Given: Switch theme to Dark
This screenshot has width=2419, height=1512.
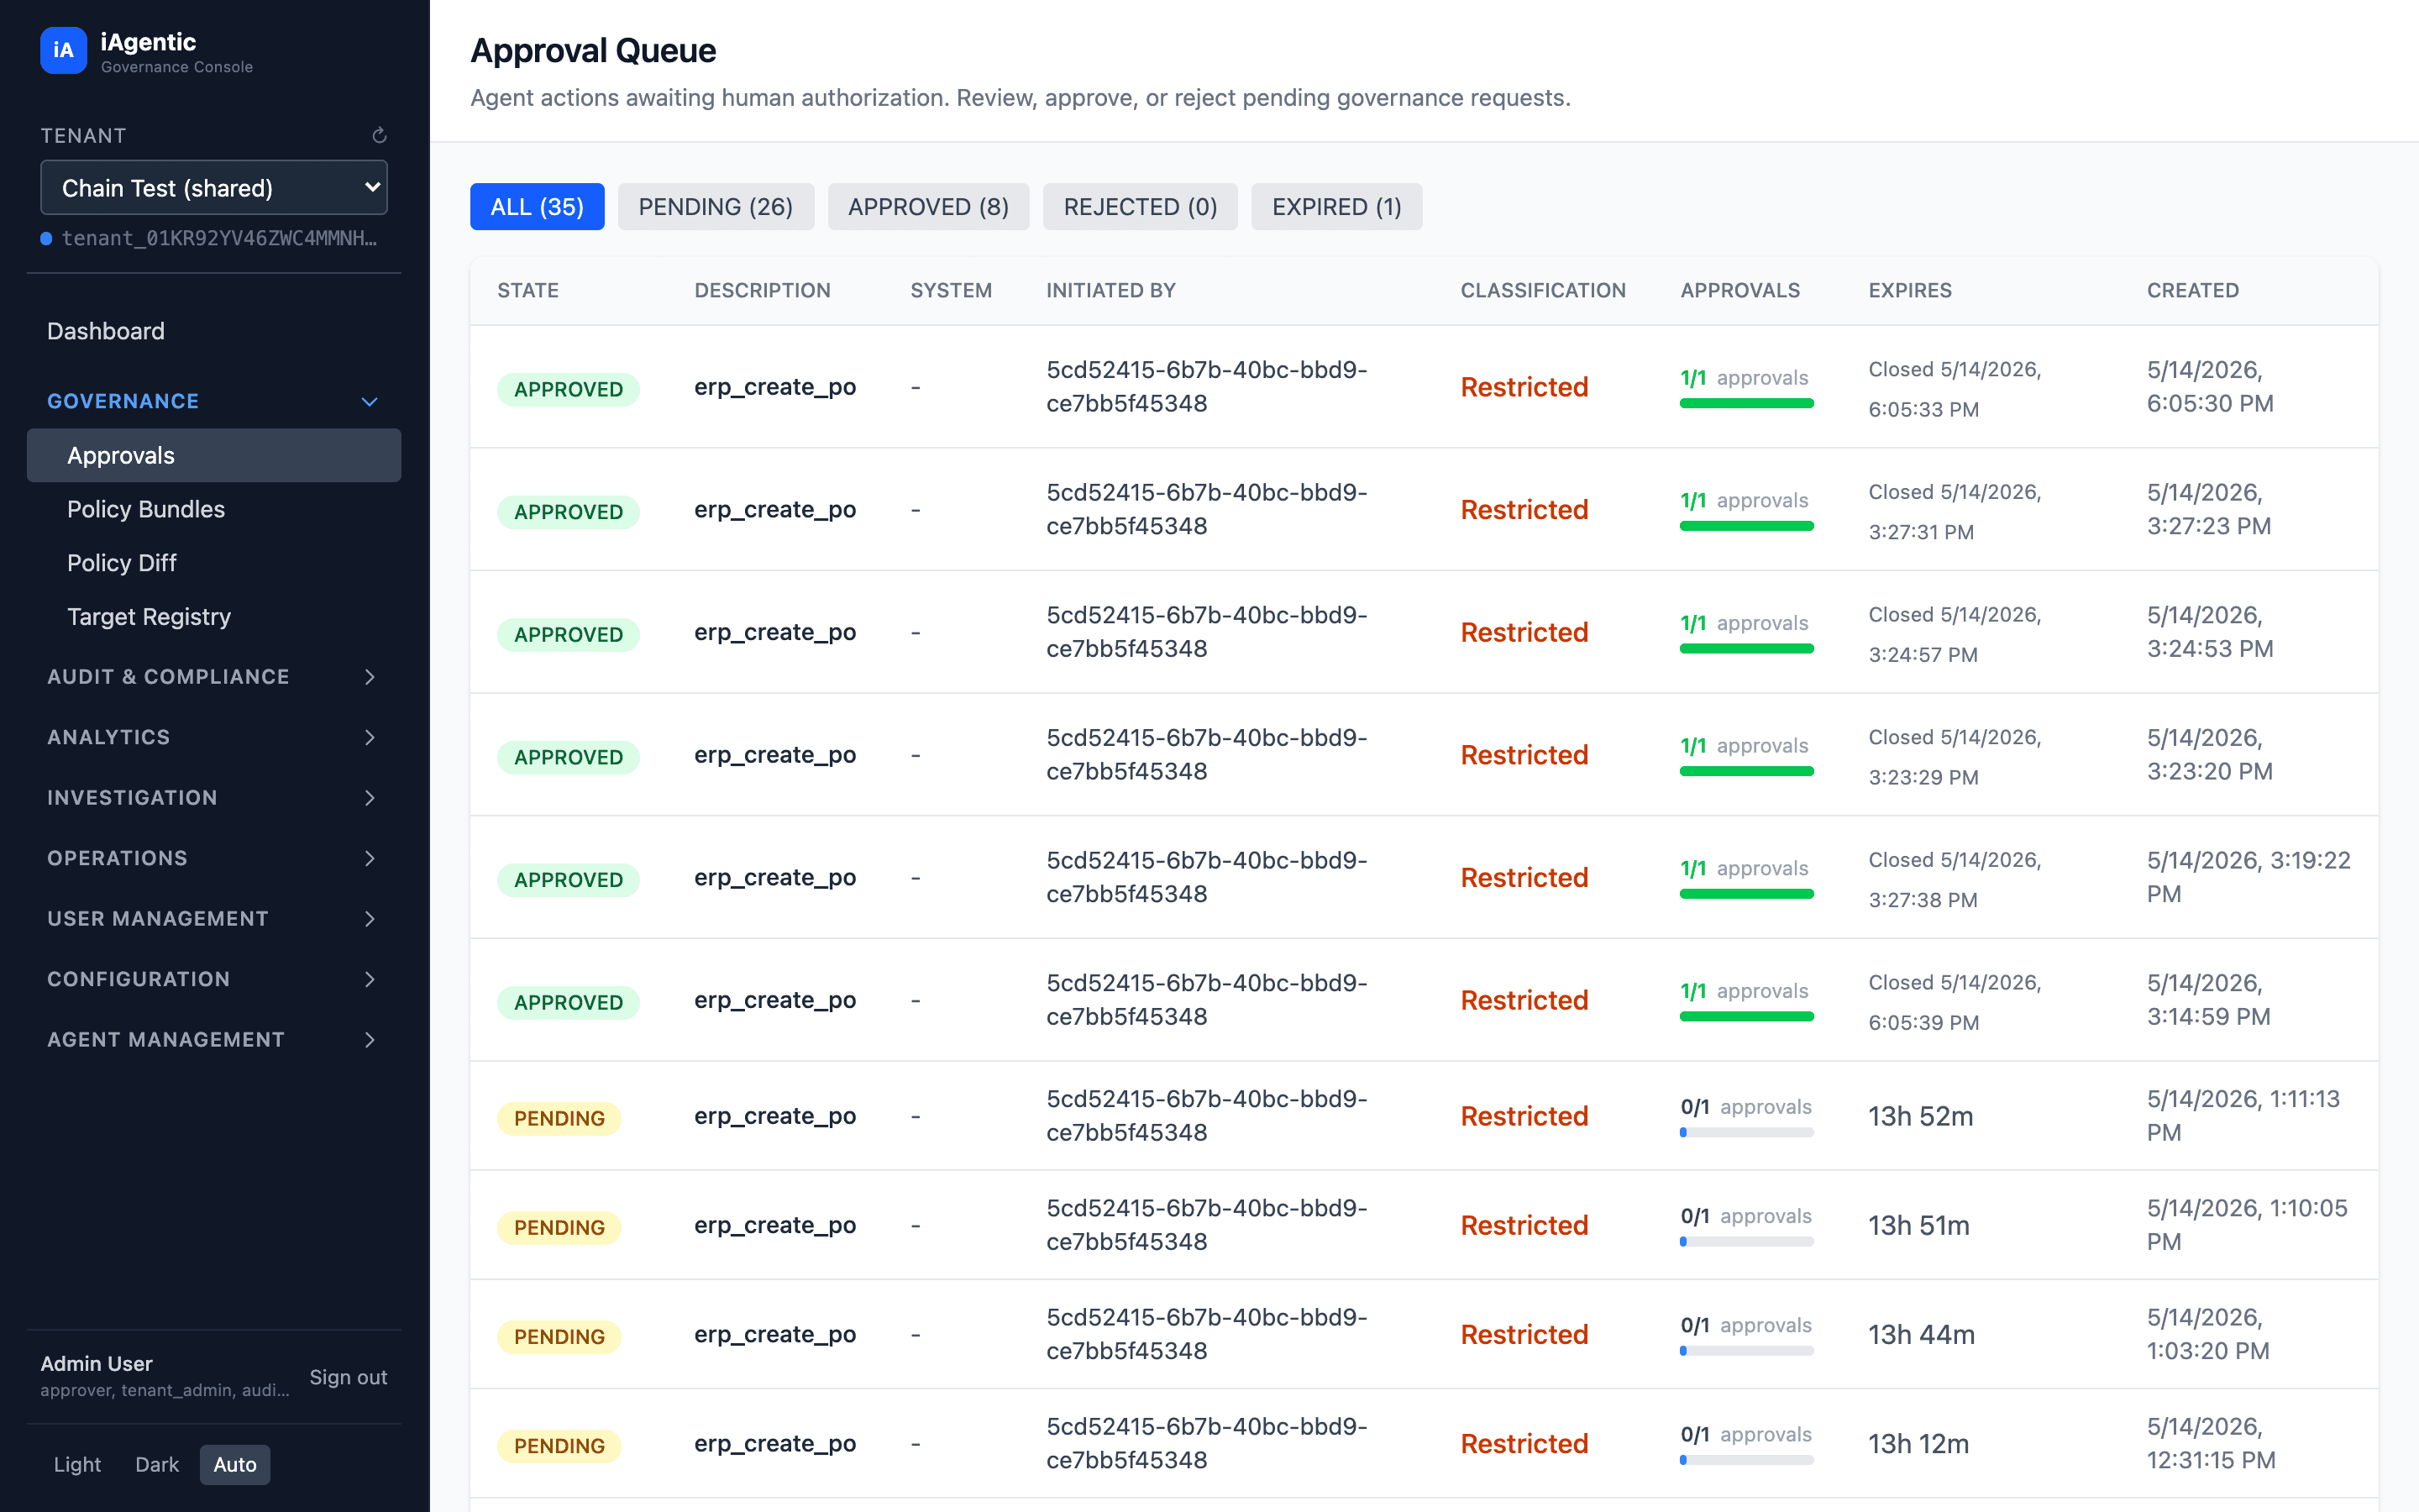Looking at the screenshot, I should [x=157, y=1464].
